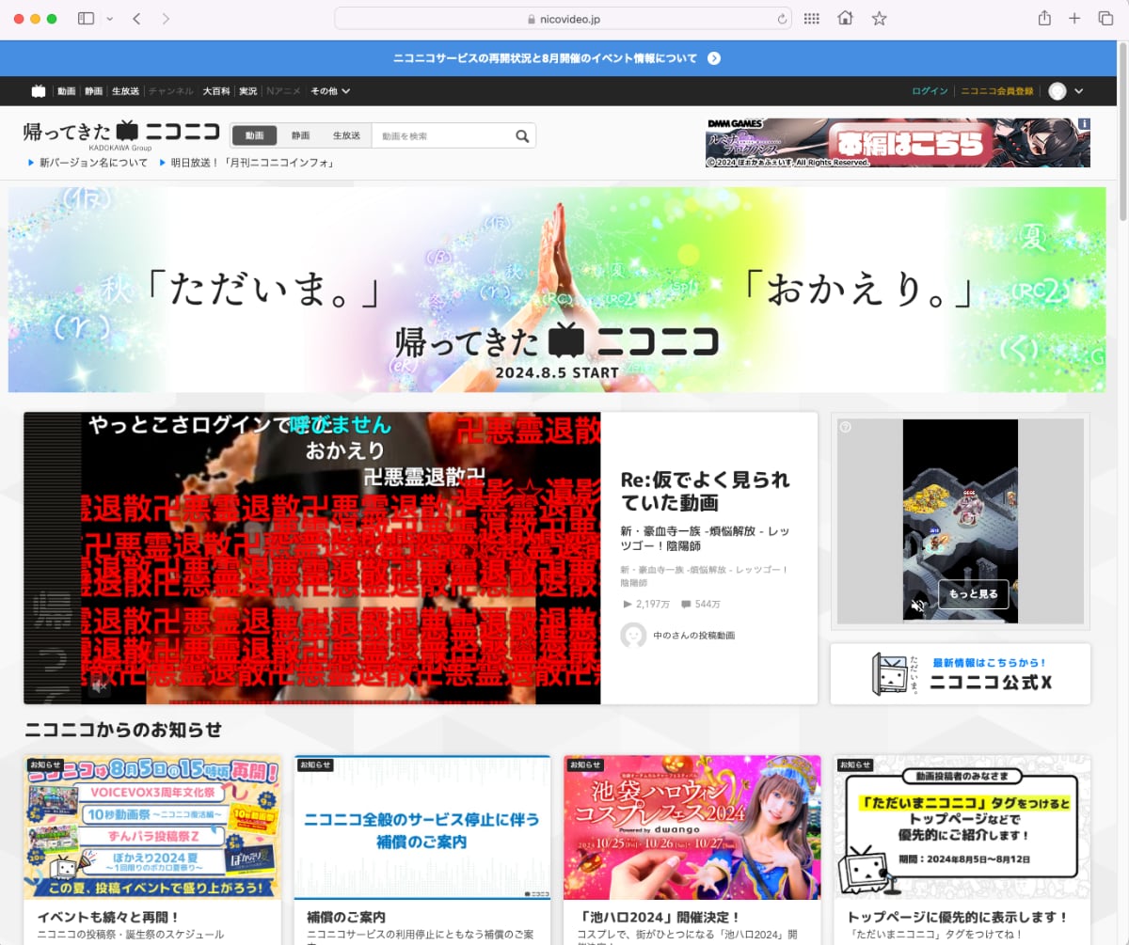Select the 動画 search tab
This screenshot has width=1129, height=945.
click(254, 135)
